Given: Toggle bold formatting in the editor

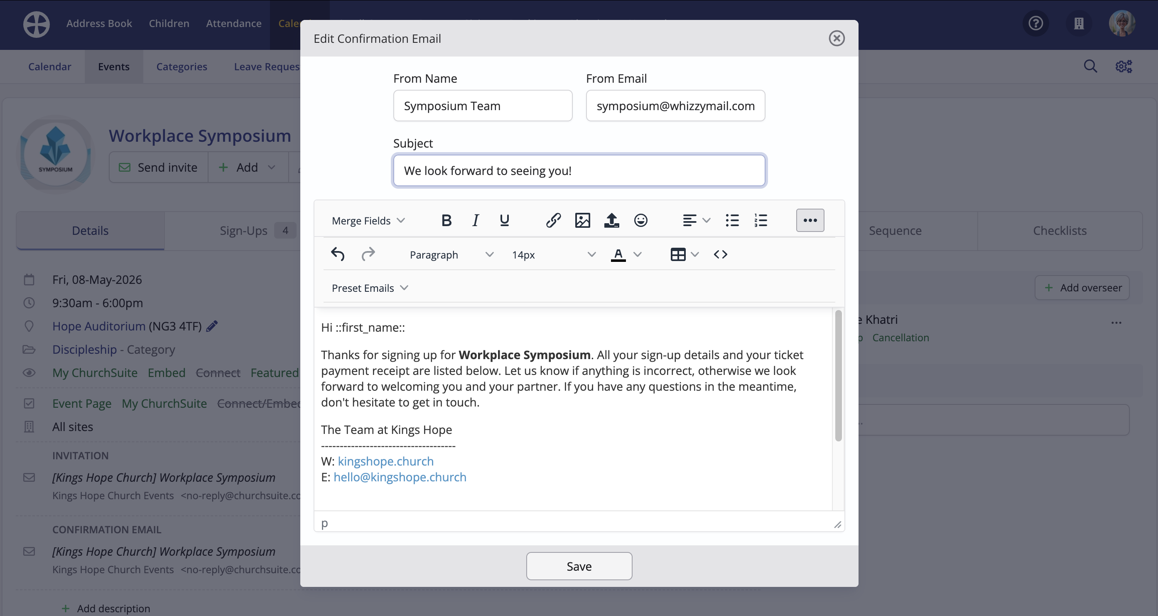Looking at the screenshot, I should 446,220.
